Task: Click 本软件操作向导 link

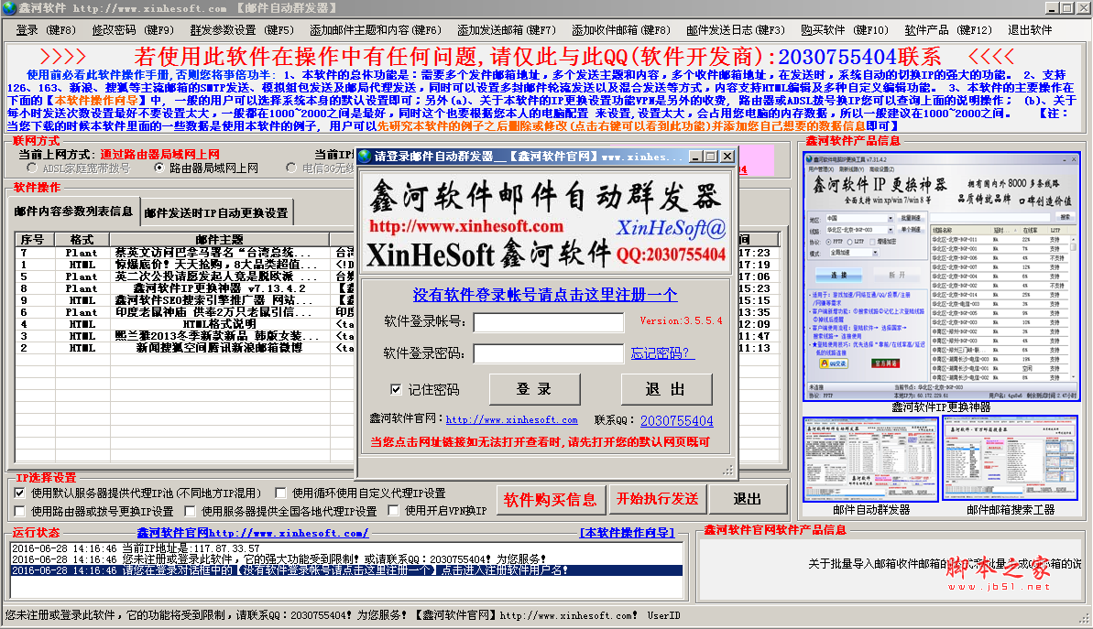Action: pyautogui.click(x=628, y=533)
